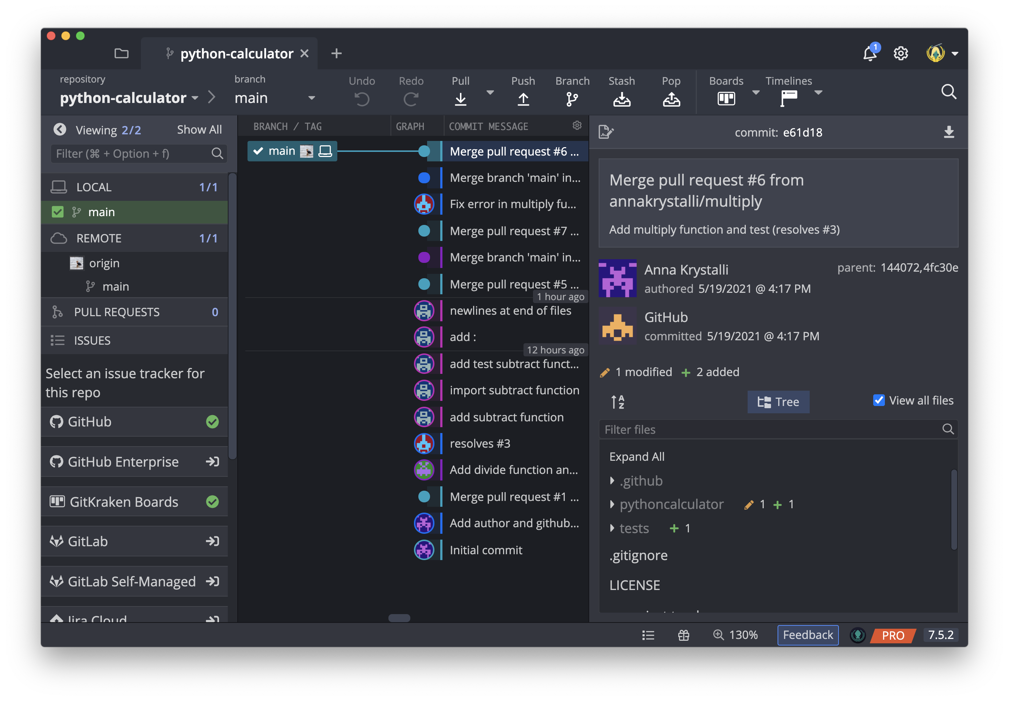This screenshot has width=1009, height=701.
Task: Open the ISSUES section
Action: pyautogui.click(x=134, y=340)
